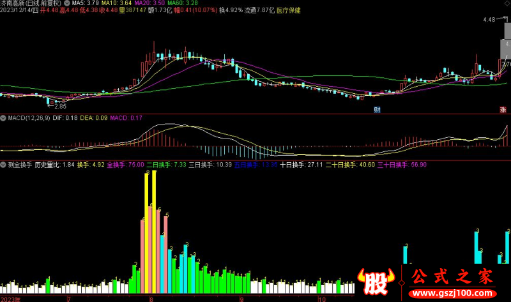Click the DIF: 0.18 value
The image size is (511, 302).
tap(65, 118)
